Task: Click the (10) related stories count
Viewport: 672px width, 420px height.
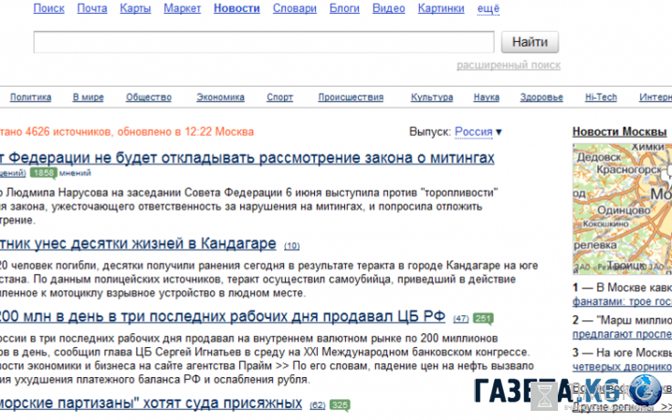Action: tap(292, 246)
